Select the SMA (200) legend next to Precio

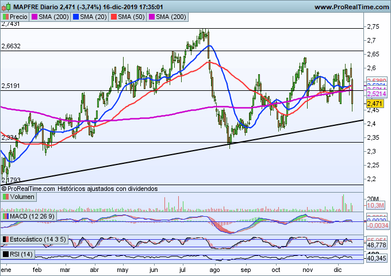(50, 17)
